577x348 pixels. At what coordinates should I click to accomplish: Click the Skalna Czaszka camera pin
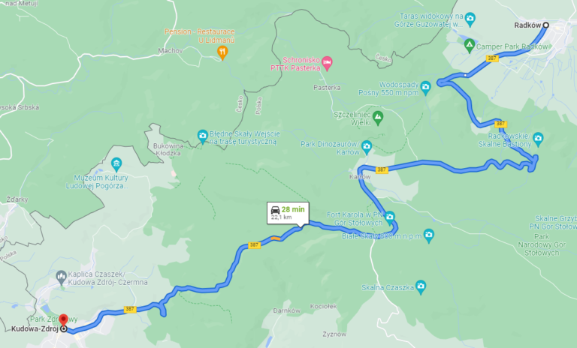tap(421, 287)
